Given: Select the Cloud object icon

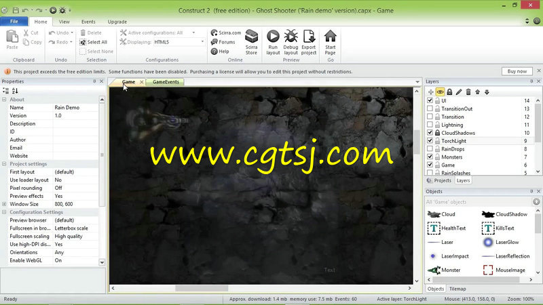Looking at the screenshot, I should pos(434,214).
